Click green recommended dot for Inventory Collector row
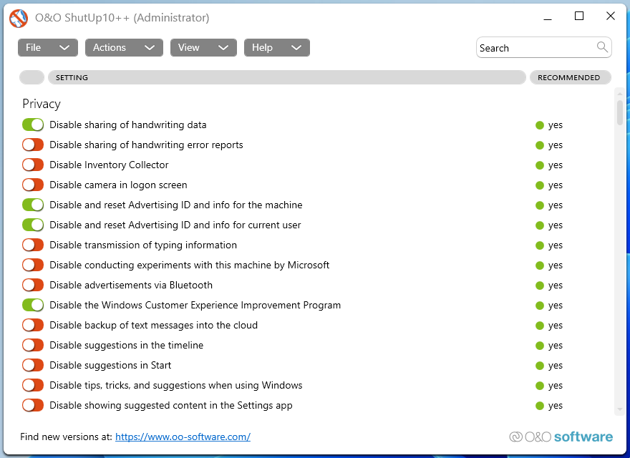This screenshot has height=458, width=630. (540, 165)
